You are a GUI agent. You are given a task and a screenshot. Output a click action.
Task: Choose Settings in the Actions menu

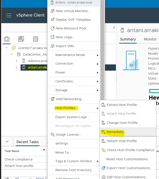pos(74,144)
